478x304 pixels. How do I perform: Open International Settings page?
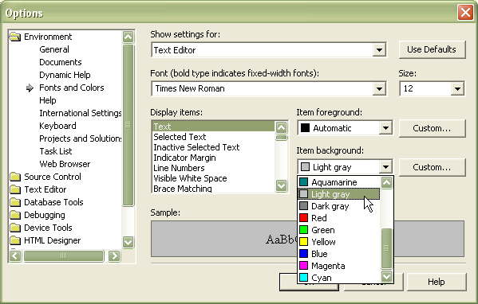click(x=81, y=113)
